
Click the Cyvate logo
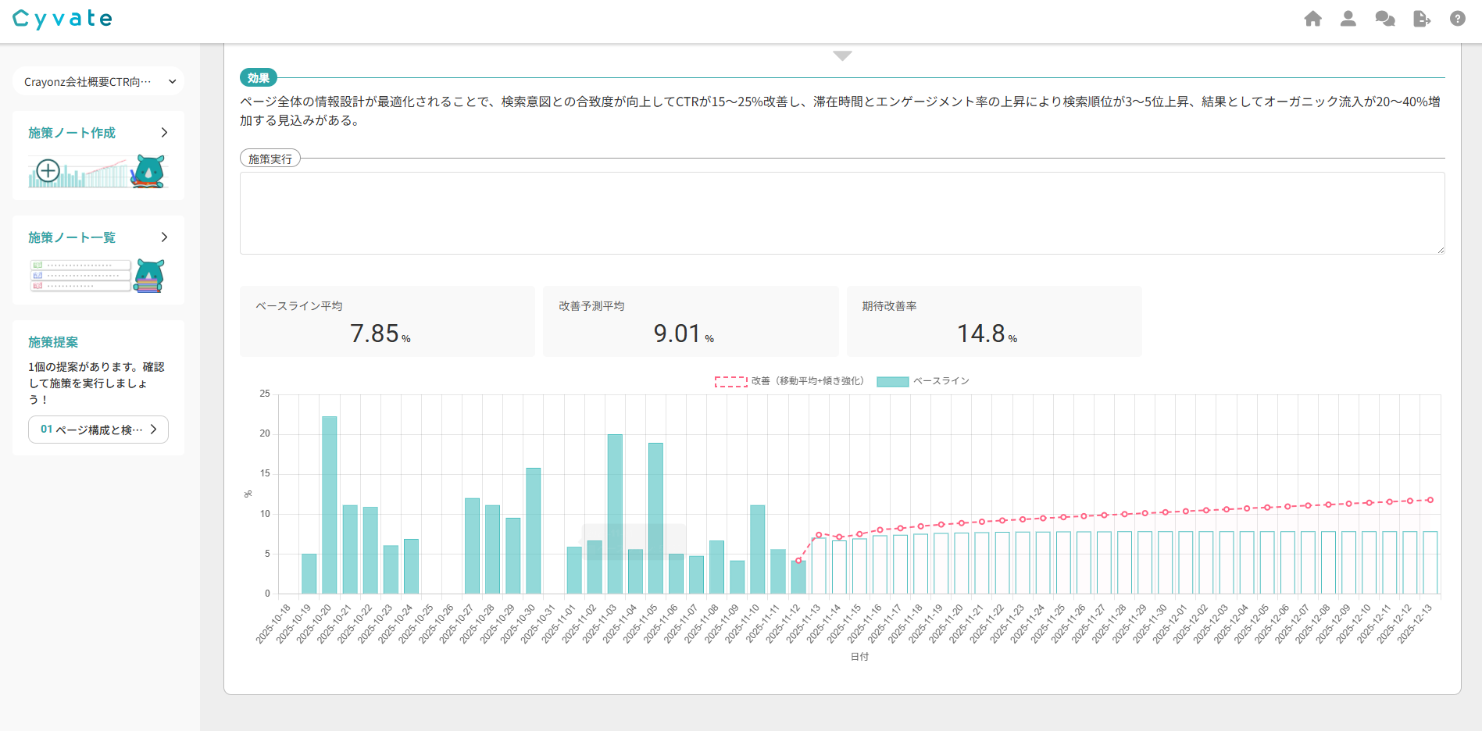62,19
